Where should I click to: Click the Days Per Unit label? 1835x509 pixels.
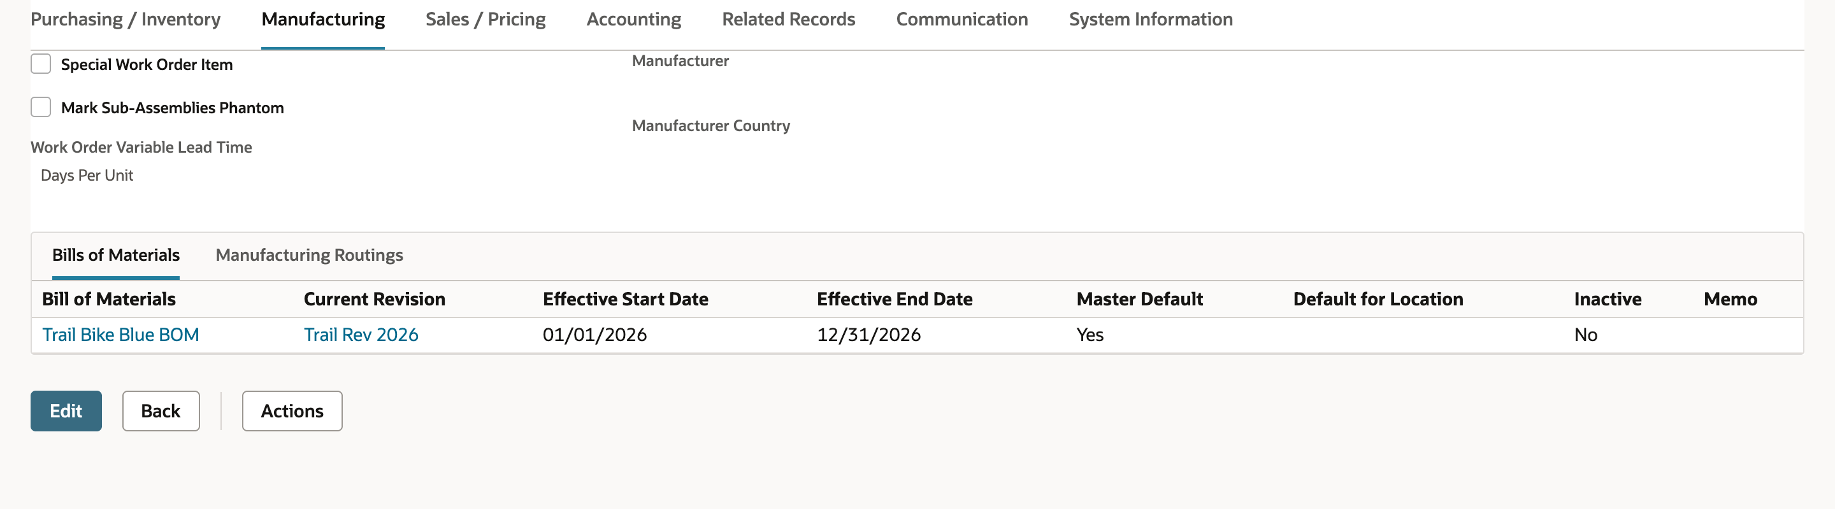tap(87, 176)
